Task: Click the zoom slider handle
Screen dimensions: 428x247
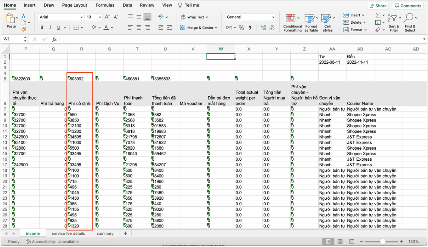Action: pos(383,242)
